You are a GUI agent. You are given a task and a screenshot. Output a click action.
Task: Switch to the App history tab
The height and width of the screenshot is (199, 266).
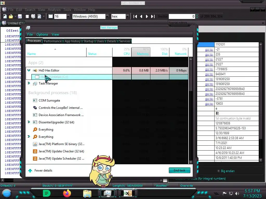click(72, 41)
